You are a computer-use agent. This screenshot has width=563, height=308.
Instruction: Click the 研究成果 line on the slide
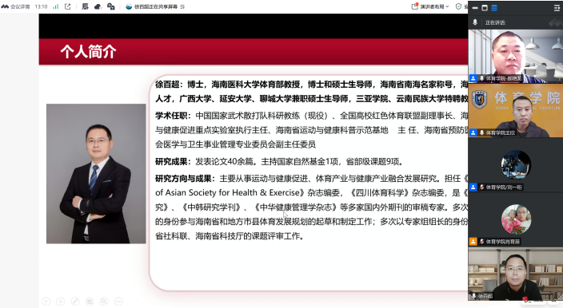tap(279, 161)
